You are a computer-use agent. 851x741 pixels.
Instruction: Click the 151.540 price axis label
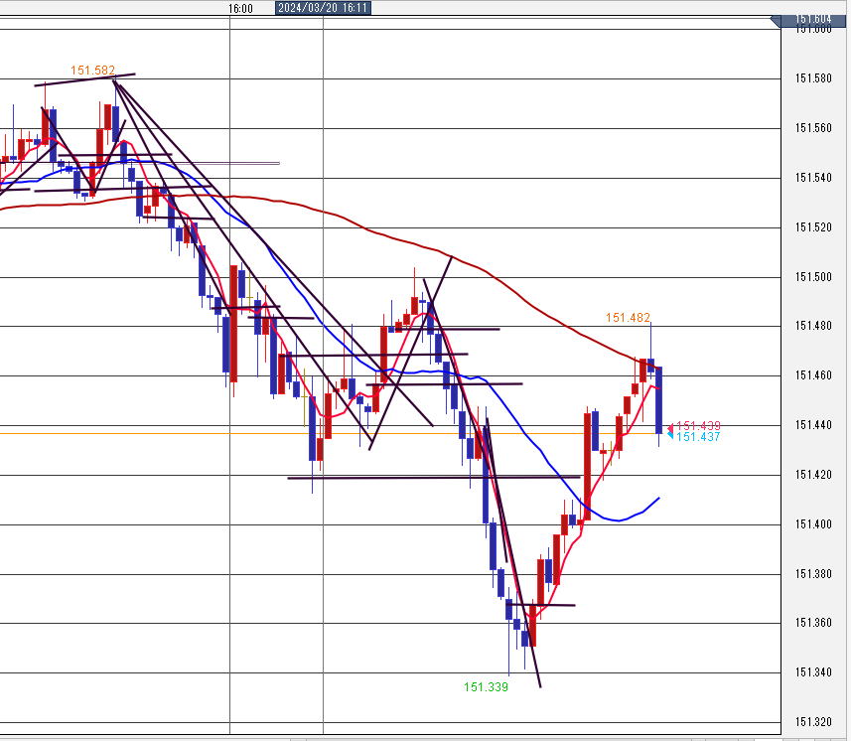pos(813,178)
